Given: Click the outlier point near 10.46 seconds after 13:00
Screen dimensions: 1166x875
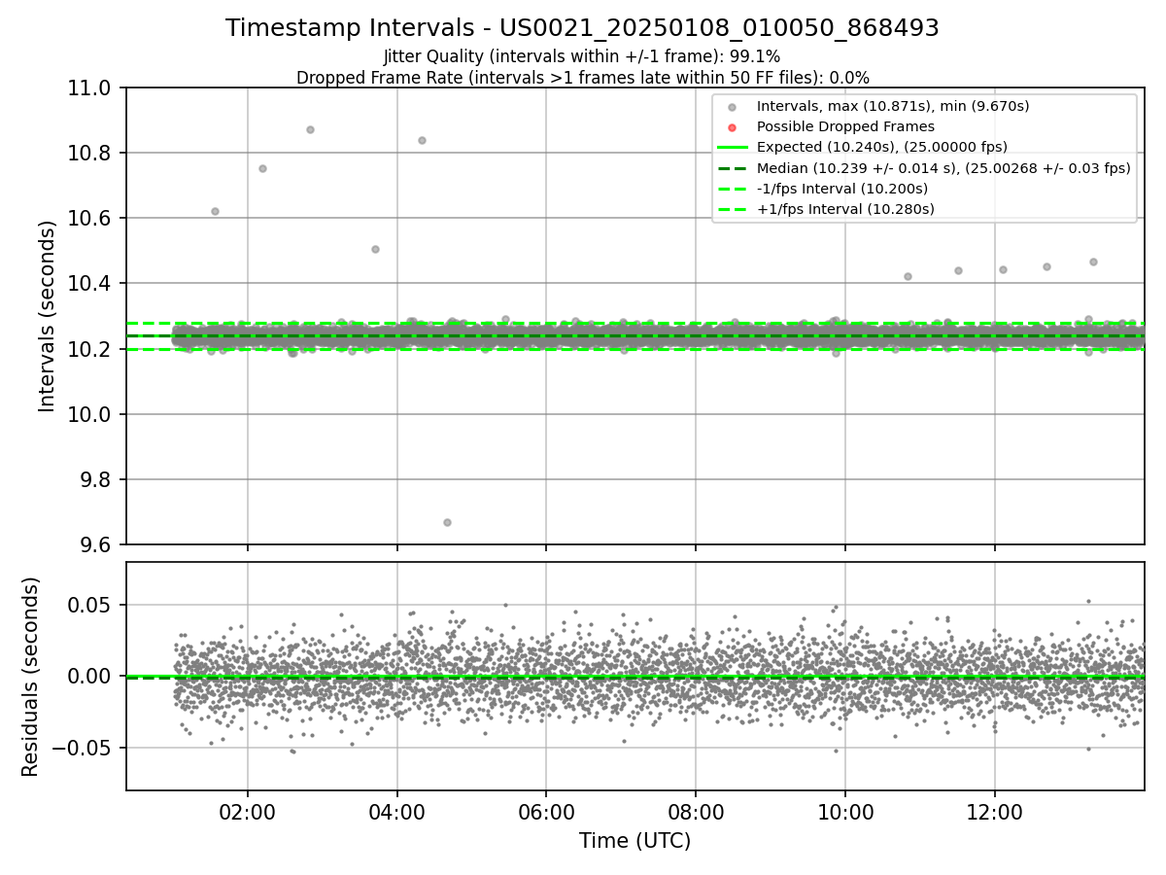Looking at the screenshot, I should point(1093,262).
